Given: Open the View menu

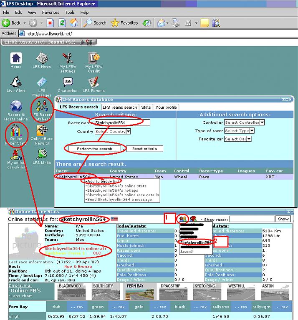Looking at the screenshot, I should 32,12.
